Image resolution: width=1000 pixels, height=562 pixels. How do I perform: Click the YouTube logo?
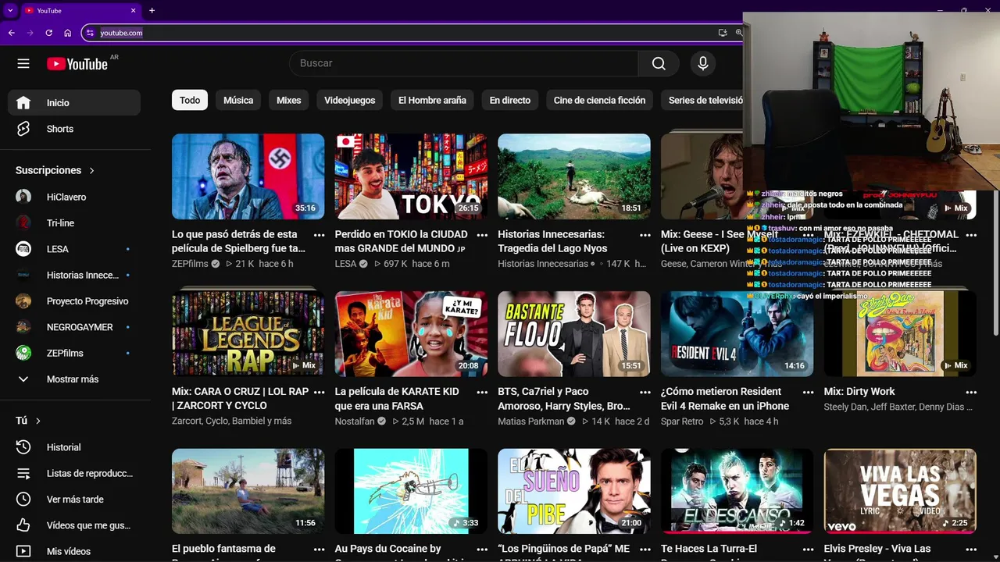point(77,64)
